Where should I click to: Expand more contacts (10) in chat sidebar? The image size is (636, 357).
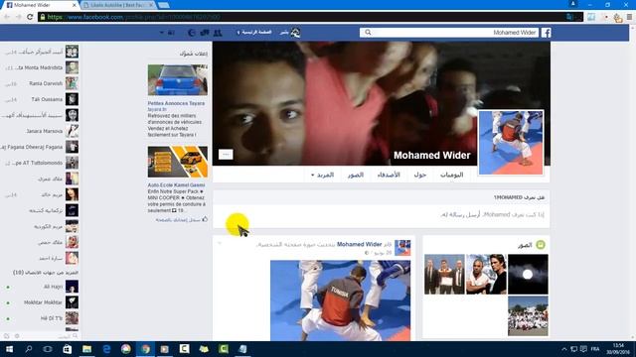pos(46,273)
